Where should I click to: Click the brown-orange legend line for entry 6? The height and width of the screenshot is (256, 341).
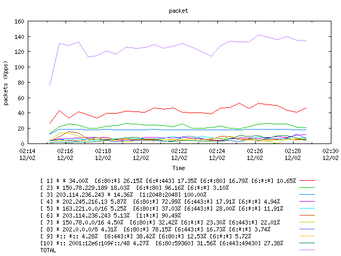(307, 215)
